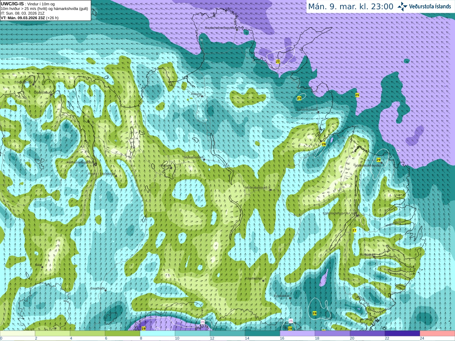This screenshot has height=341, width=455.
Task: Click the Akureyrarflugvöllur station dot
Action: click(95, 164)
